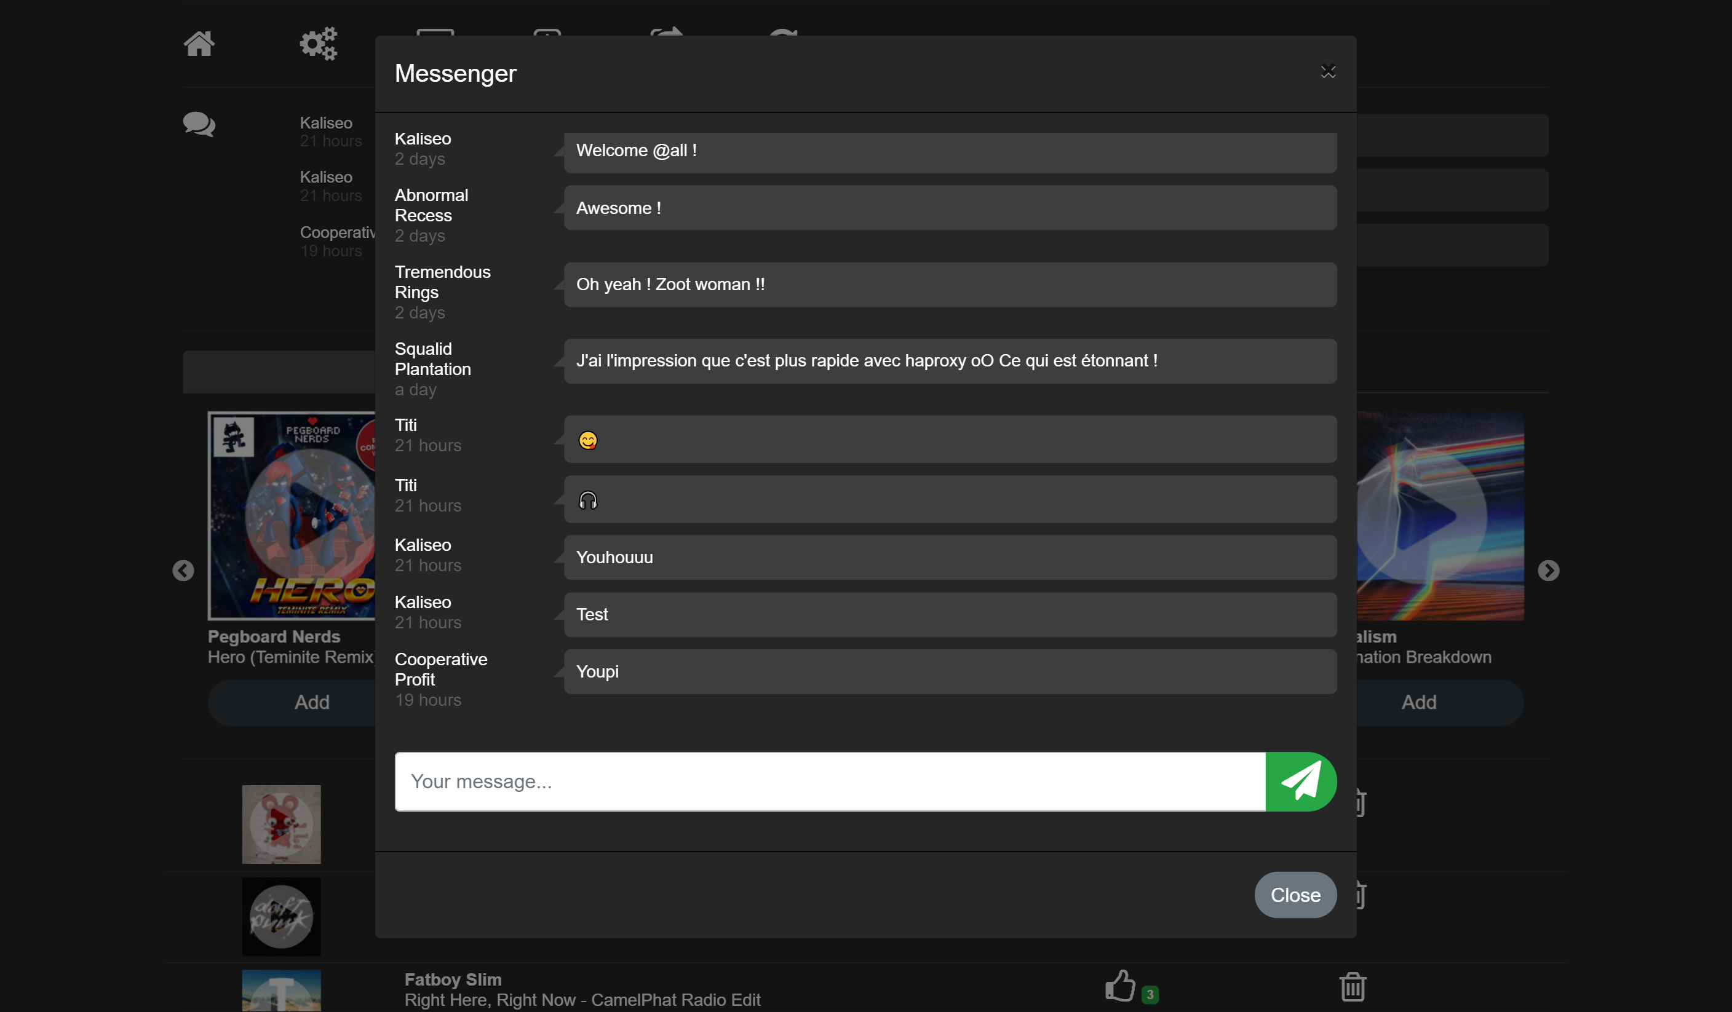The height and width of the screenshot is (1012, 1732).
Task: Click the chat bubbles messenger icon
Action: pos(199,124)
